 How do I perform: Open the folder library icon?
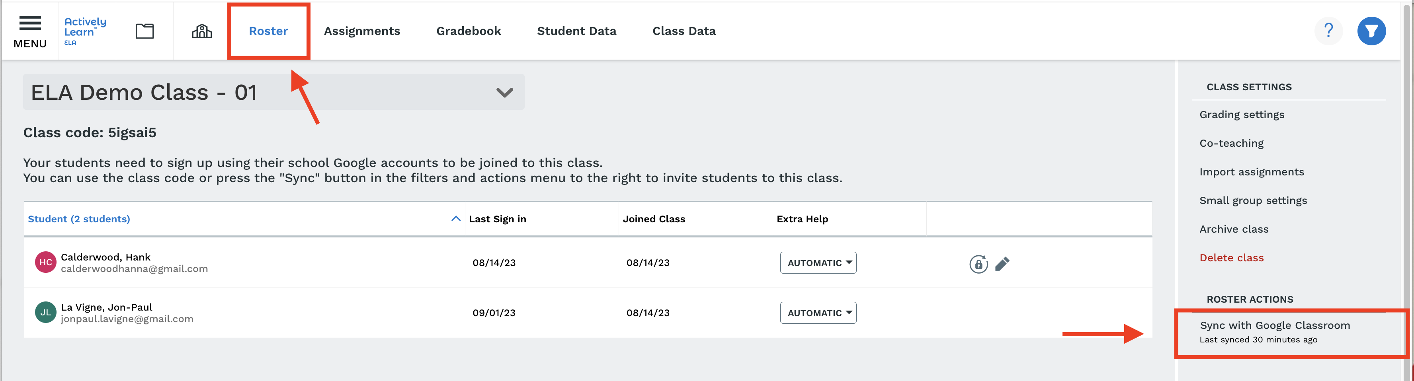(145, 31)
